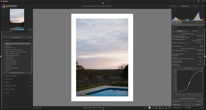Image resolution: width=206 pixels, height=110 pixels.
Task: Open the module groups presets menu icon
Action: pyautogui.click(x=204, y=22)
